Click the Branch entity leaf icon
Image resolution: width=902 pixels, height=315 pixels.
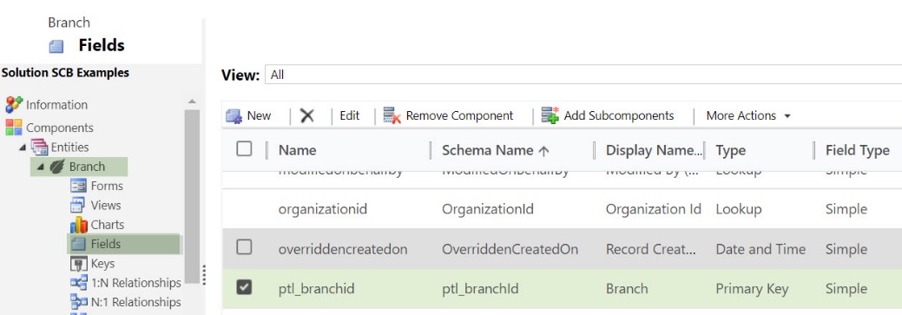click(x=57, y=167)
